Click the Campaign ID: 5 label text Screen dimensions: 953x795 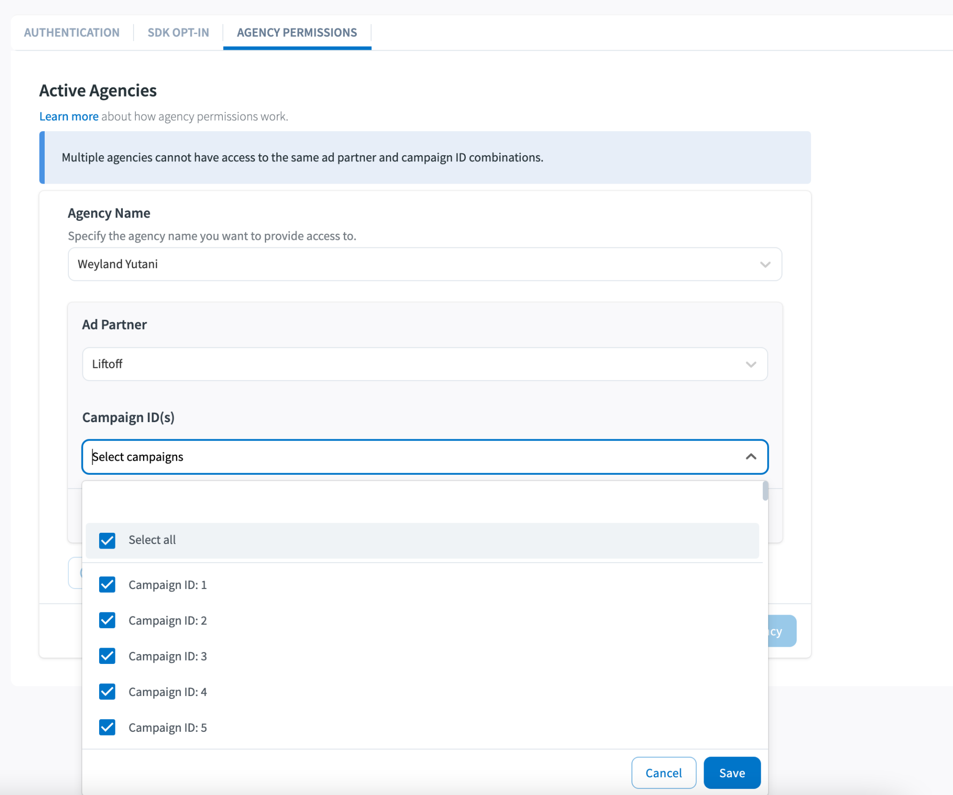coord(168,728)
